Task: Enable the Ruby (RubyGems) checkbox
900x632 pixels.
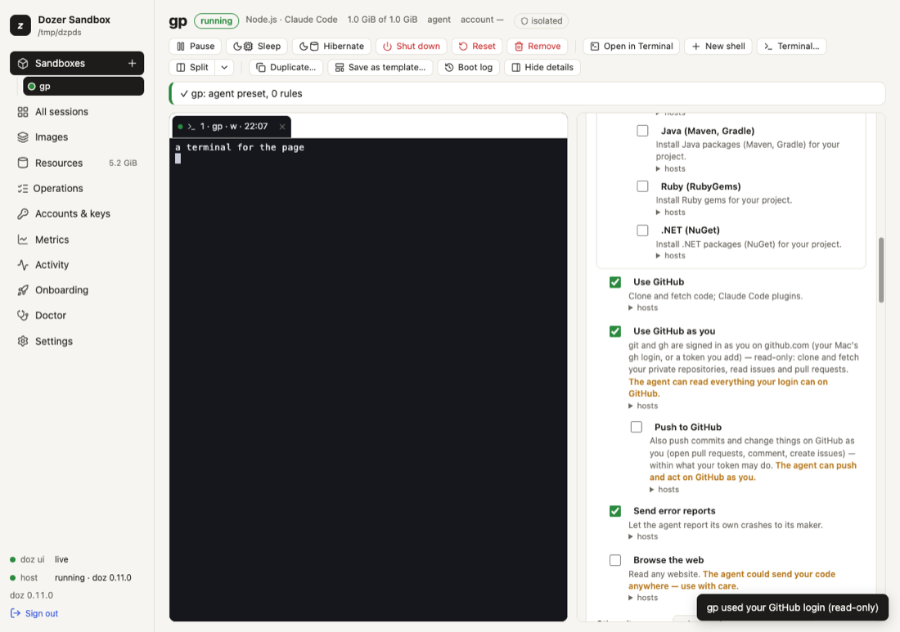Action: click(642, 186)
